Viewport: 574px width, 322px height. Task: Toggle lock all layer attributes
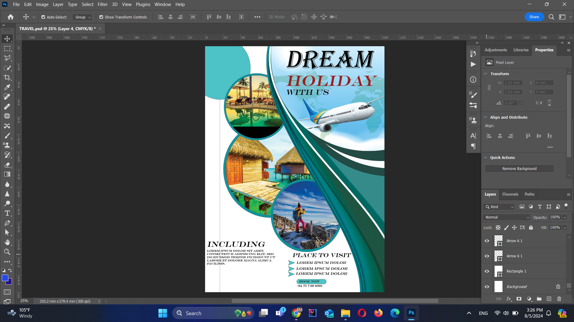point(531,227)
